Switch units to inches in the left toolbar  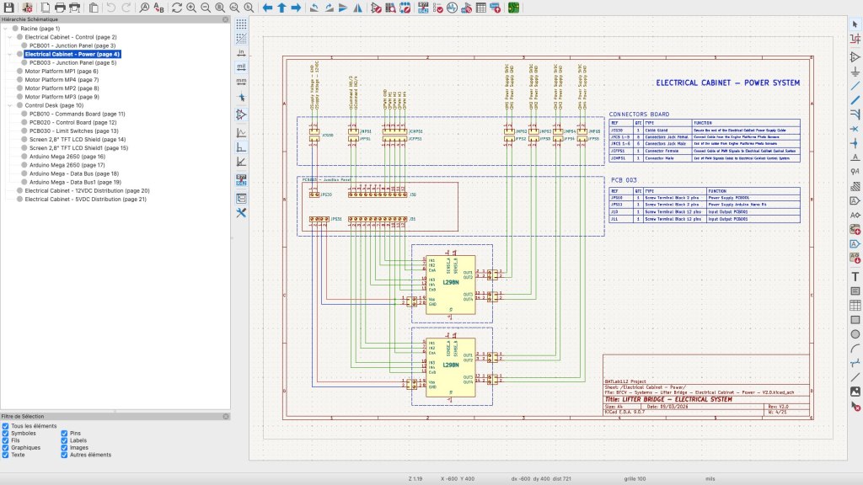[x=241, y=51]
